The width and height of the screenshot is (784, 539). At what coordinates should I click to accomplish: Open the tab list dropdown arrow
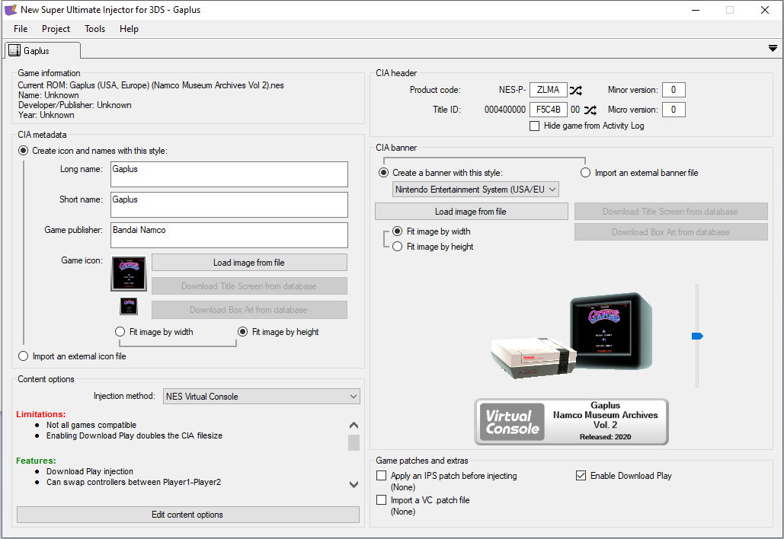pyautogui.click(x=773, y=49)
